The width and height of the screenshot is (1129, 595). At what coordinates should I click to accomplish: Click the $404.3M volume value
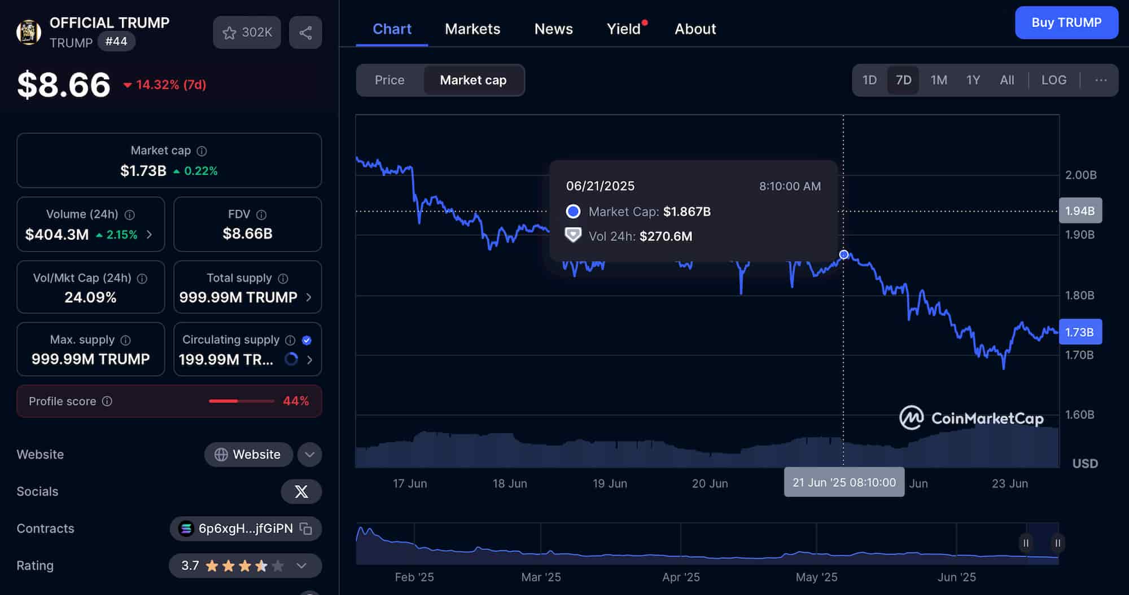point(56,234)
